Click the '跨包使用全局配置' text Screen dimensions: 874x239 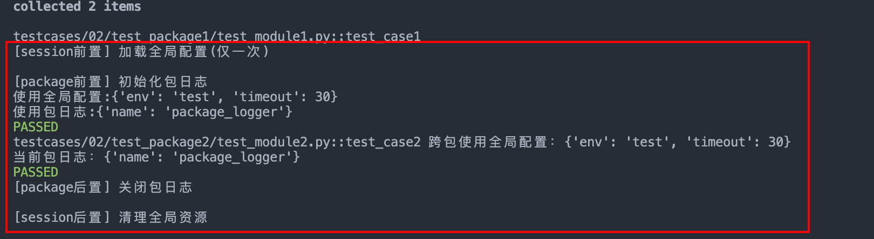point(488,142)
